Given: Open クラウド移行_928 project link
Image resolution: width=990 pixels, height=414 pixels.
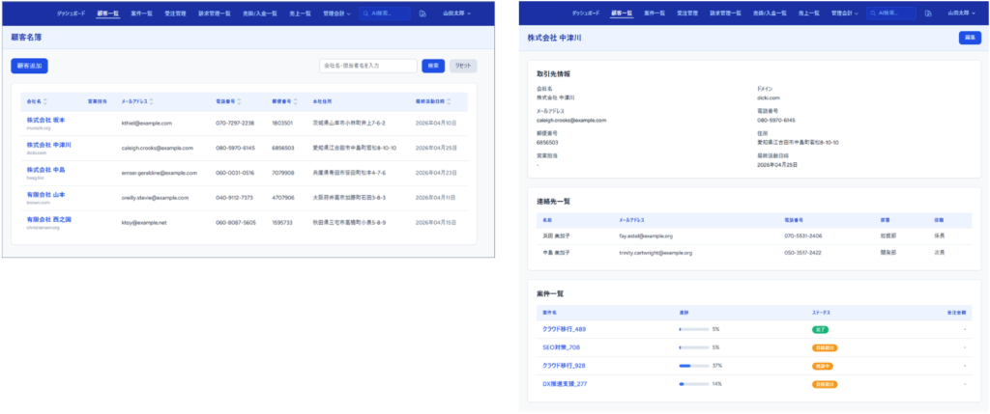Looking at the screenshot, I should (x=564, y=366).
